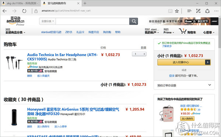The width and height of the screenshot is (221, 137).
Task: Click the Audio Technica earphone thumbnail
Action: tap(14, 62)
